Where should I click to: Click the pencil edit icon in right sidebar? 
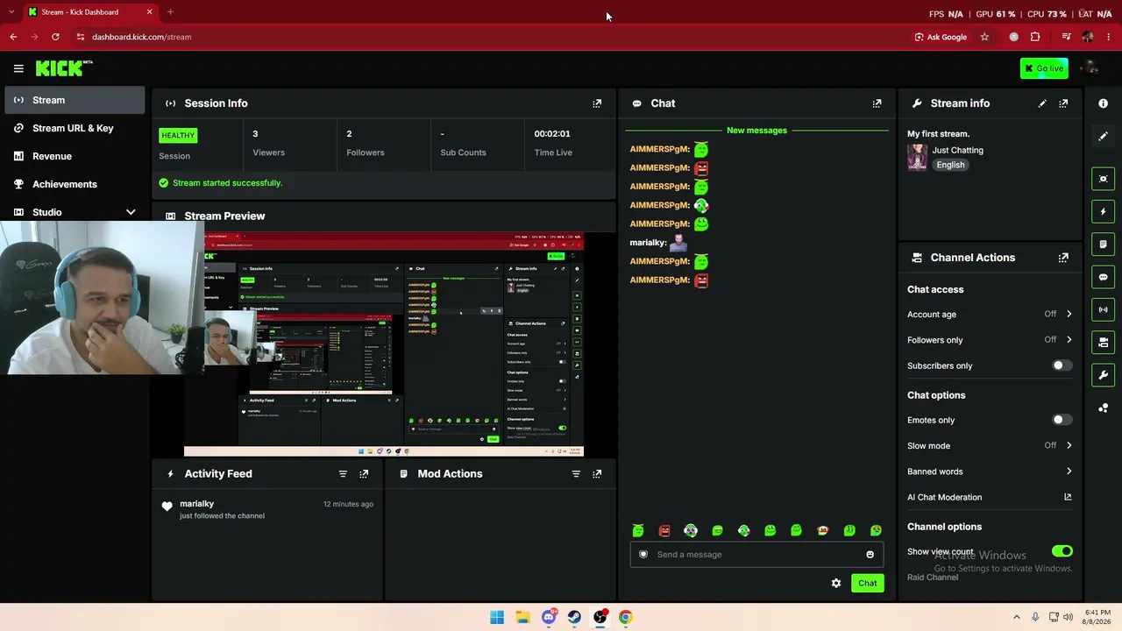tap(1104, 136)
